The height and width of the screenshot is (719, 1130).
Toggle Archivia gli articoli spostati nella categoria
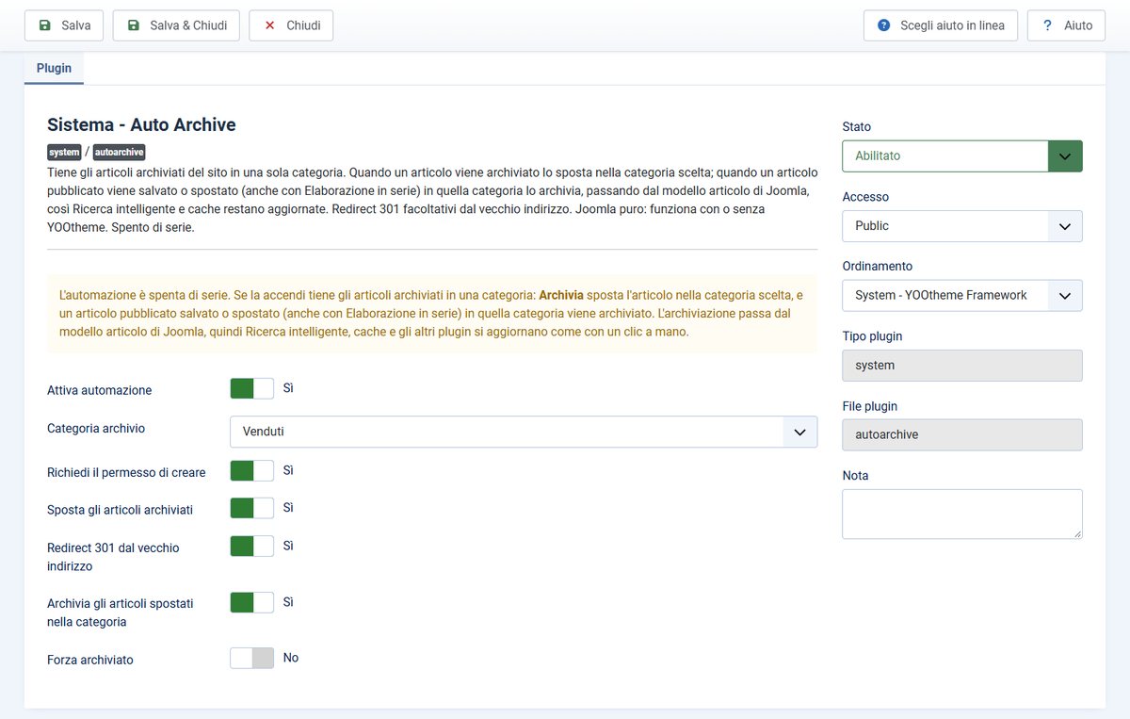pyautogui.click(x=251, y=602)
